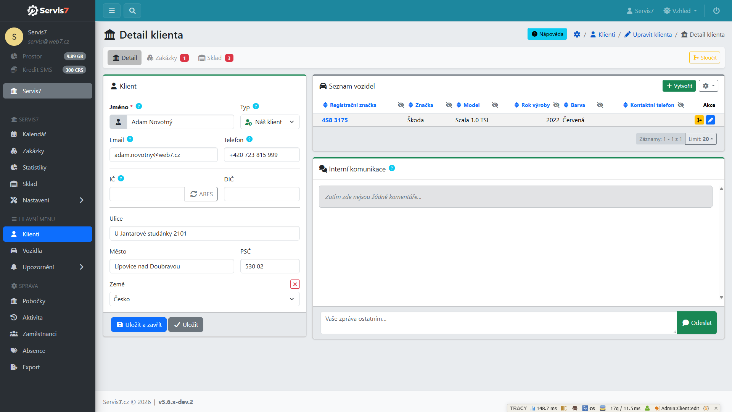Click Vytvořit to add a vehicle
This screenshot has width=732, height=412.
click(679, 86)
